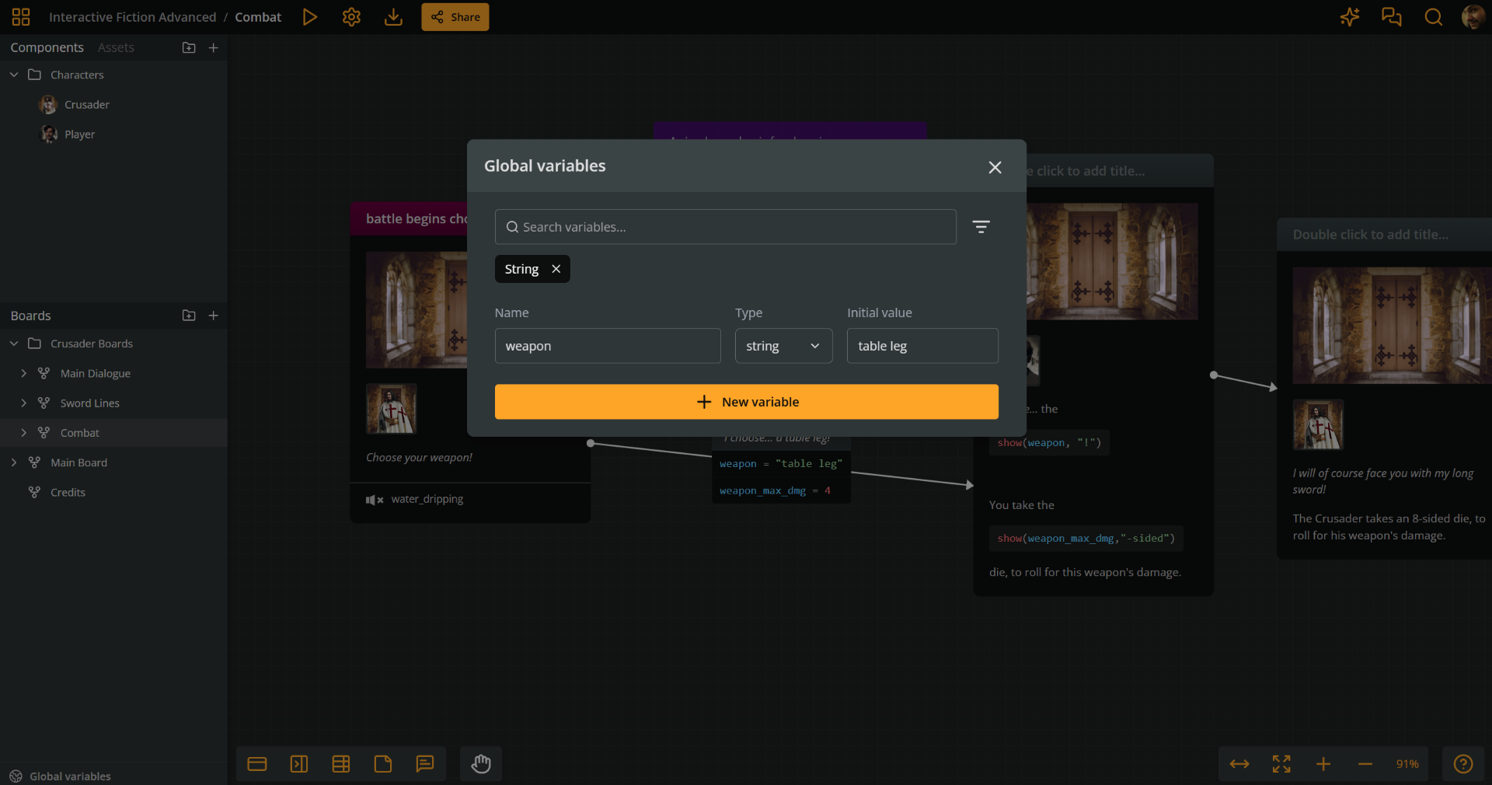This screenshot has width=1492, height=785.
Task: Click the "Choose your weapon!" text
Action: [x=420, y=458]
